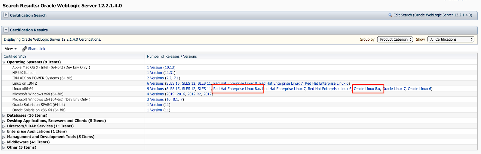The width and height of the screenshot is (481, 154).
Task: Select the HP-UX Itanium row
Action: pos(24,73)
